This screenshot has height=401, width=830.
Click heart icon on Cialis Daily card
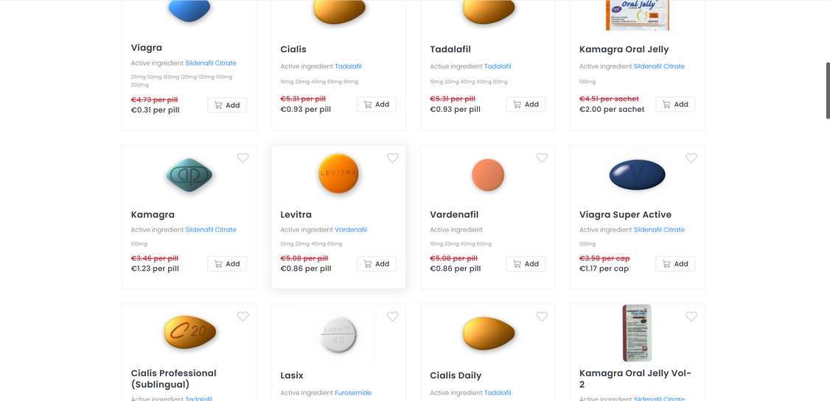pyautogui.click(x=542, y=316)
